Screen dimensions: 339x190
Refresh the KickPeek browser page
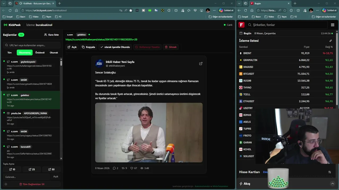[10, 10]
